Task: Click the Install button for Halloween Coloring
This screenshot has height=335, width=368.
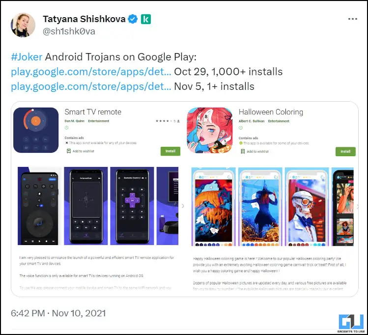Action: (x=345, y=152)
